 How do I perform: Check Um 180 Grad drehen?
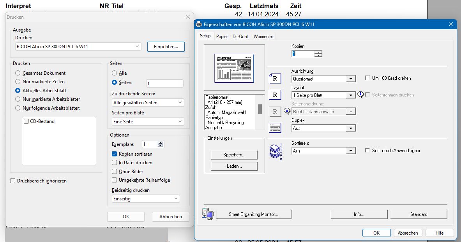click(x=367, y=78)
